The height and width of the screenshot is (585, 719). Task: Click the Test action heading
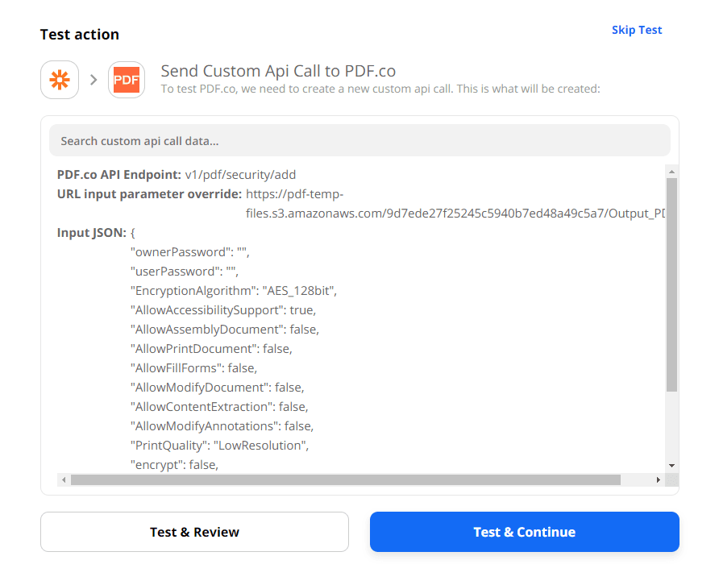click(x=80, y=35)
